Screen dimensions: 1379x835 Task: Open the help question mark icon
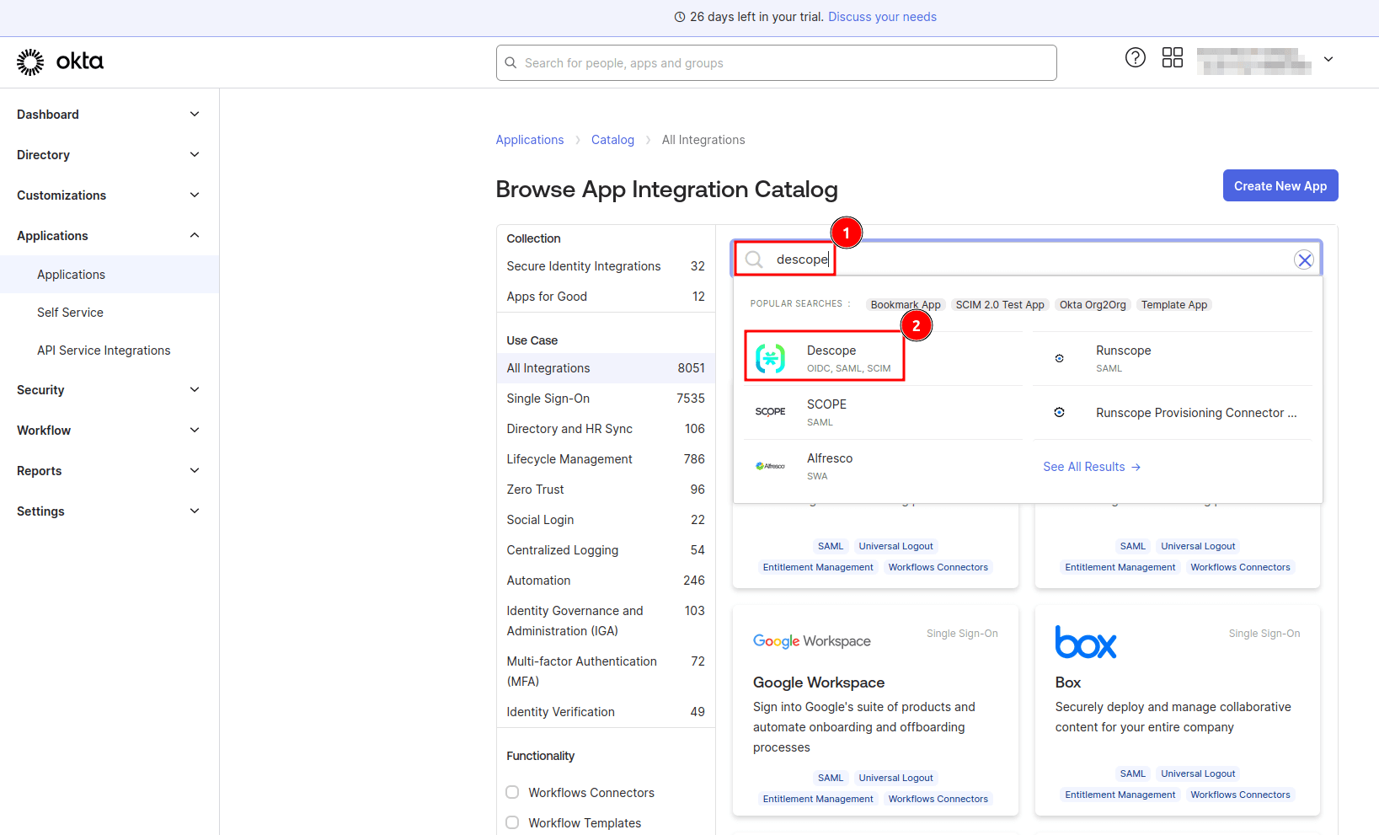tap(1135, 57)
